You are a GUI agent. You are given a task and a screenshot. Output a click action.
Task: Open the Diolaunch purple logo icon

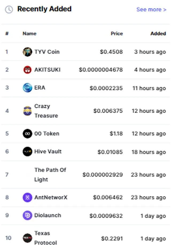coord(27,215)
